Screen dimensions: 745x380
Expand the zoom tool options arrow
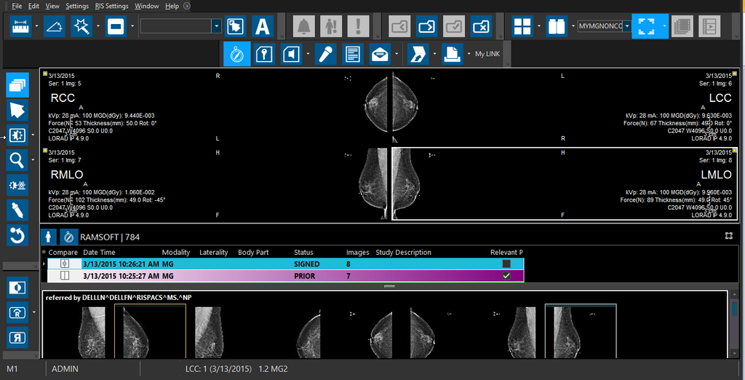pos(33,159)
